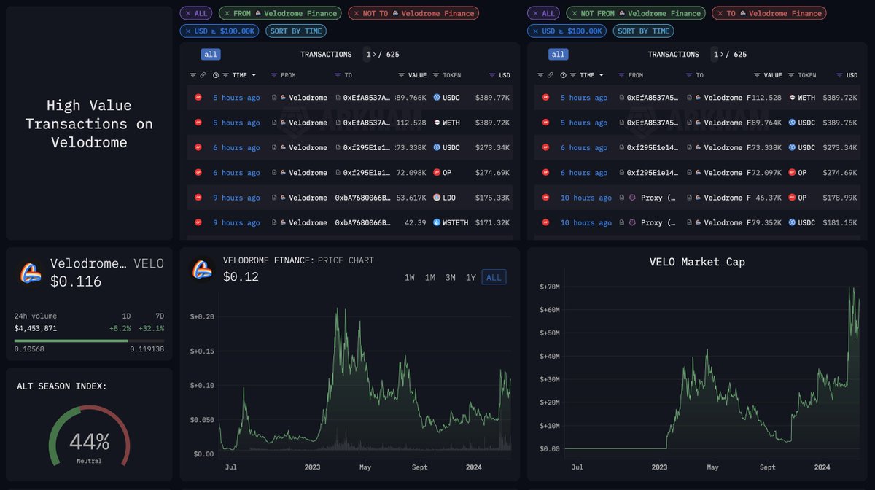Click the WSTETH token icon
Image resolution: width=875 pixels, height=490 pixels.
pyautogui.click(x=437, y=222)
